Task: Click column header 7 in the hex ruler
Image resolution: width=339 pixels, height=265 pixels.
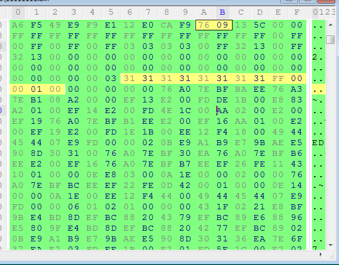Action: (148, 12)
